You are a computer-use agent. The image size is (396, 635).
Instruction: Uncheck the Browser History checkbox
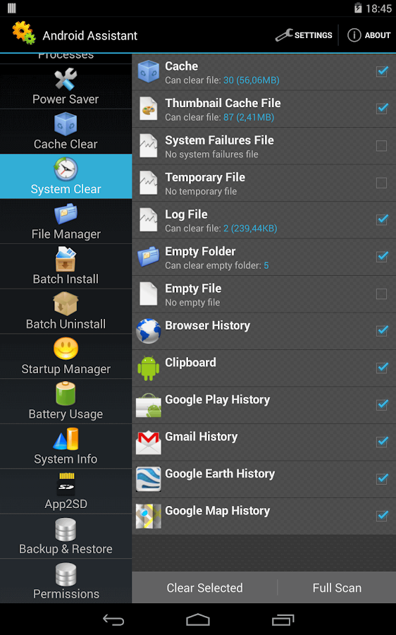pos(382,331)
